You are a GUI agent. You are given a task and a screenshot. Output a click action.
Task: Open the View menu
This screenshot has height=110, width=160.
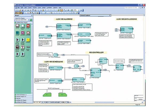pos(26,7)
